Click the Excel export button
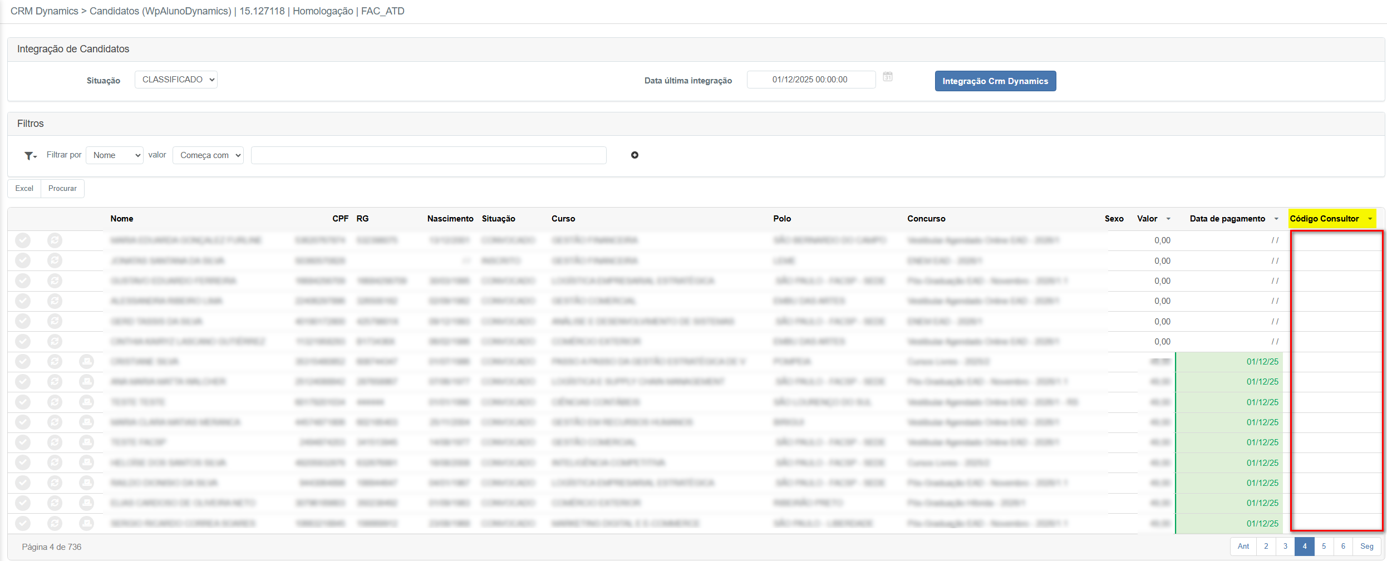1387x561 pixels. pos(24,189)
